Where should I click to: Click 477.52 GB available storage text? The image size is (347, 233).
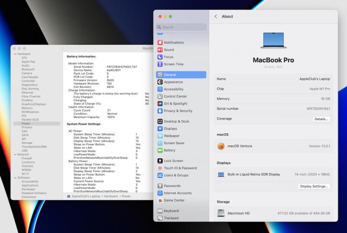304,213
